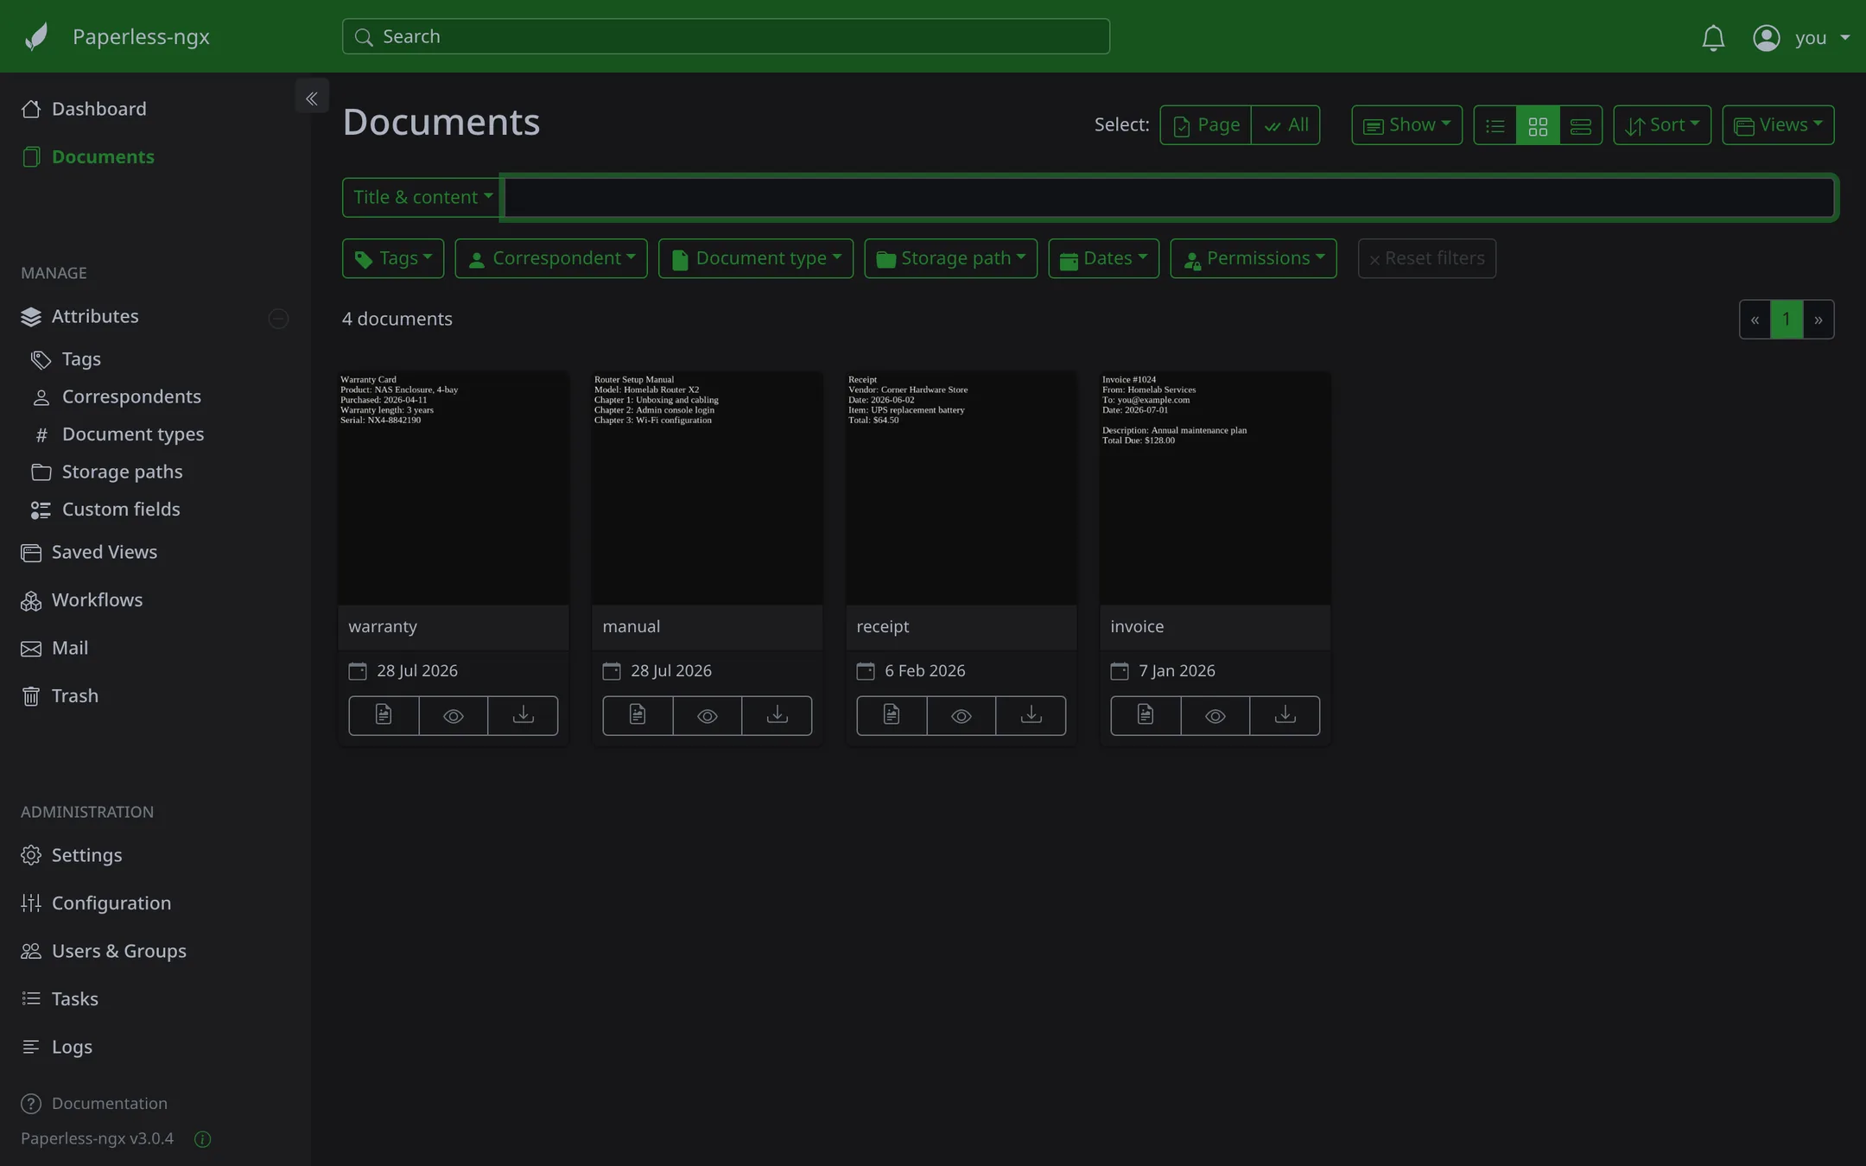Click the global Search field

pos(726,36)
